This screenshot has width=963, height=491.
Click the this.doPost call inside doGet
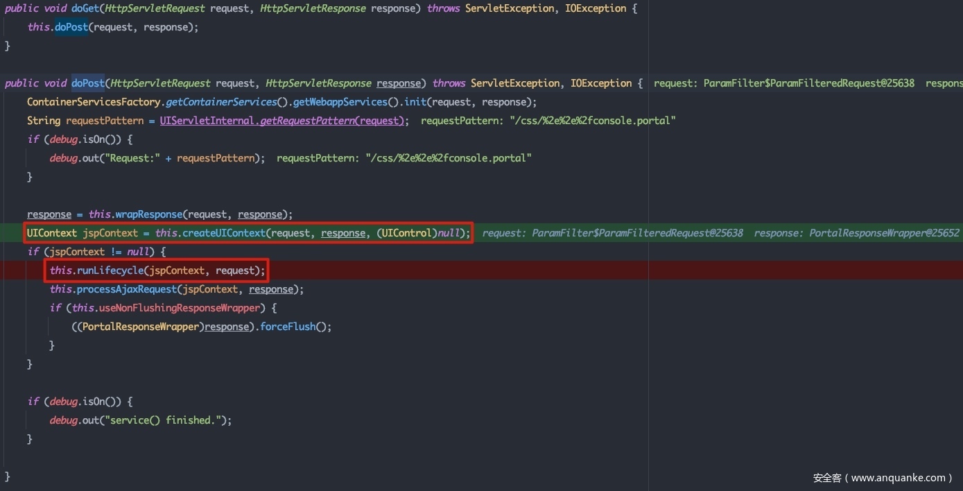click(71, 27)
